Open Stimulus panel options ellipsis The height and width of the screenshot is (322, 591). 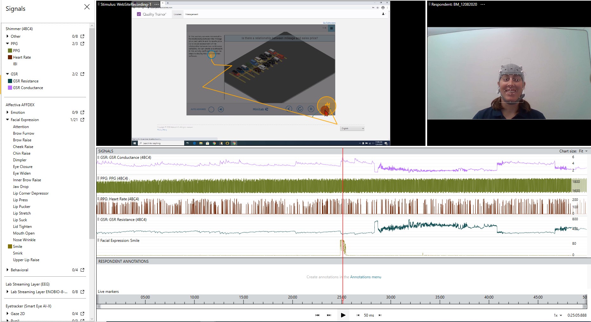point(157,4)
